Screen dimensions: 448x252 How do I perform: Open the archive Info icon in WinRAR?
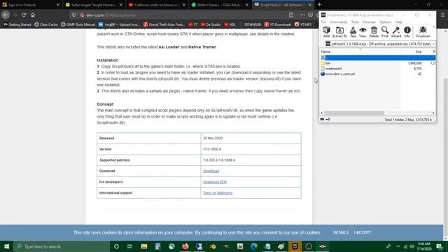(x=407, y=32)
